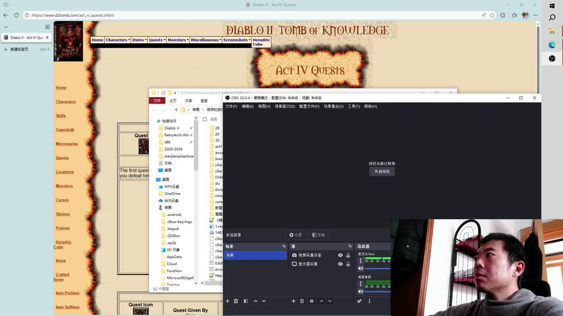The height and width of the screenshot is (316, 563).
Task: Click the 开启预览 button in OBS
Action: pos(382,172)
